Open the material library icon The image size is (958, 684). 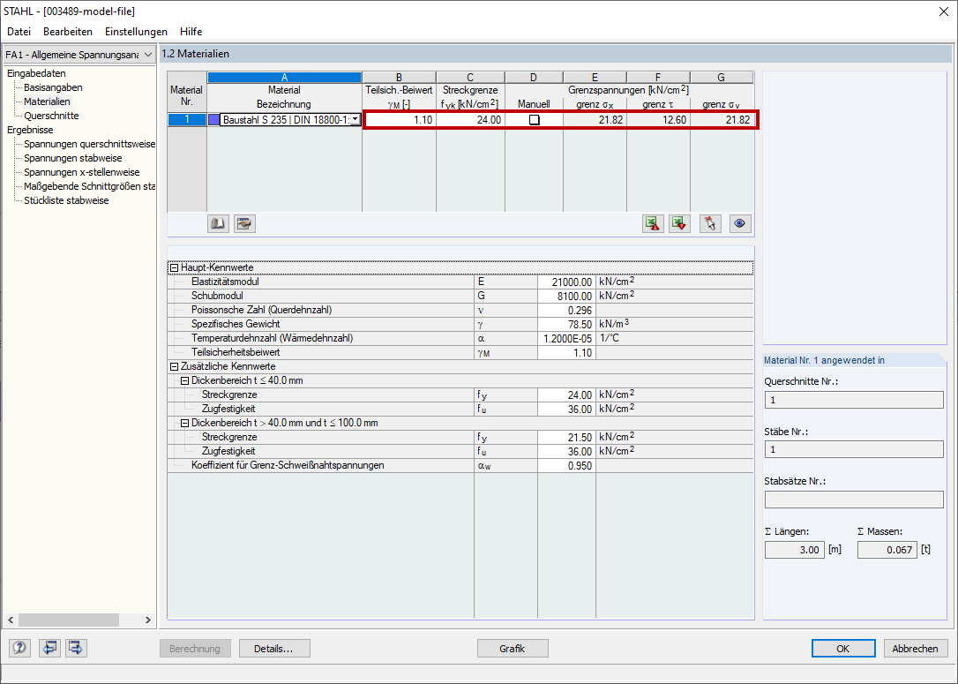pos(217,222)
